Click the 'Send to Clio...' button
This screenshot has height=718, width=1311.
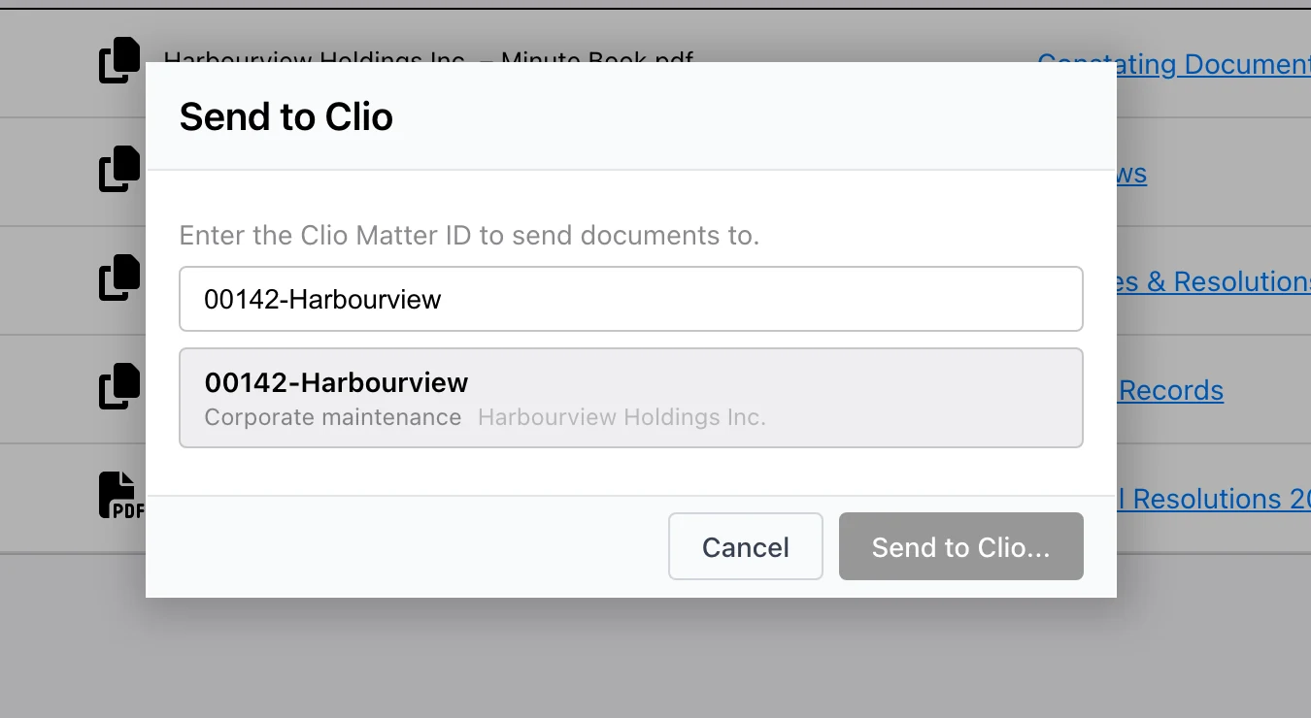tap(961, 546)
